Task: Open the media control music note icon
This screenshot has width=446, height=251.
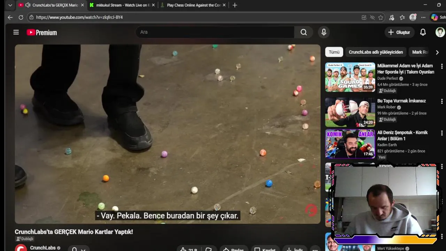Action: click(392, 17)
